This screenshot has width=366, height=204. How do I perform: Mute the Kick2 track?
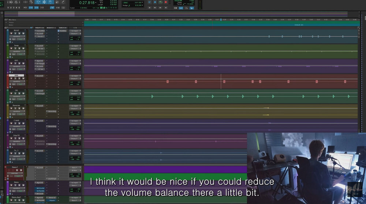point(23,33)
